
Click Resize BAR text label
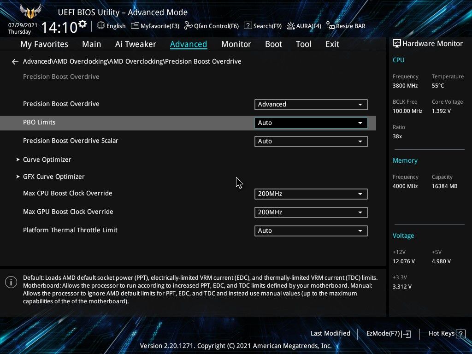[351, 26]
